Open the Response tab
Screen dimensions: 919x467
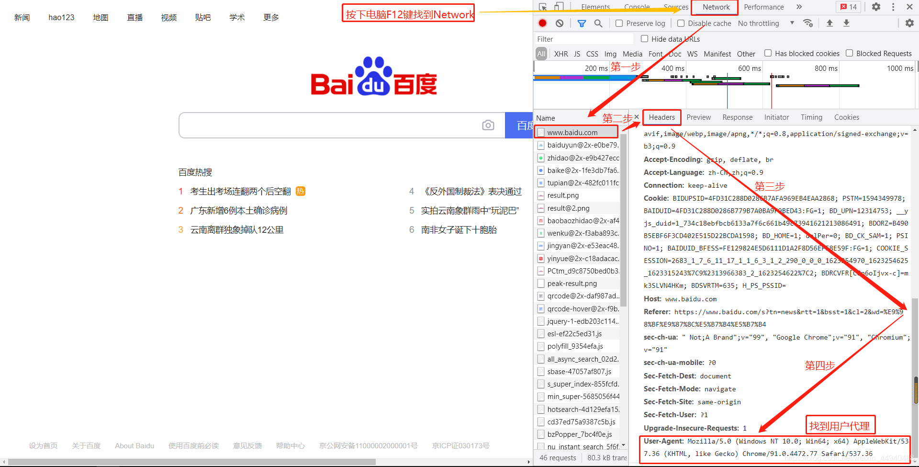737,117
